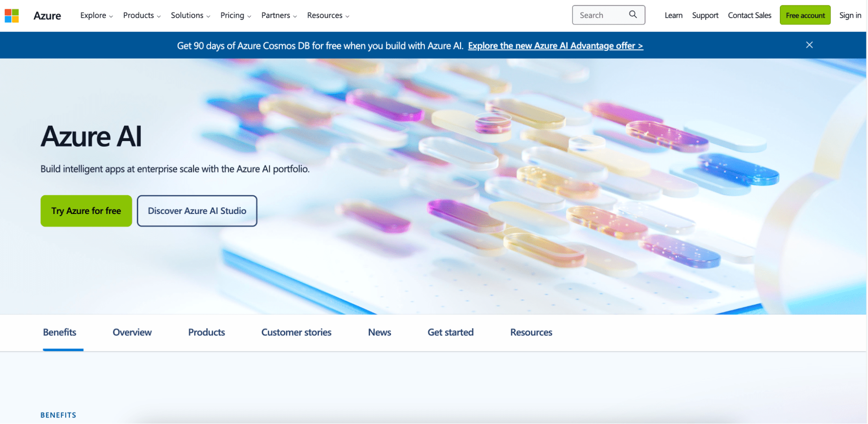
Task: Select the Benefits tab
Action: click(x=60, y=332)
